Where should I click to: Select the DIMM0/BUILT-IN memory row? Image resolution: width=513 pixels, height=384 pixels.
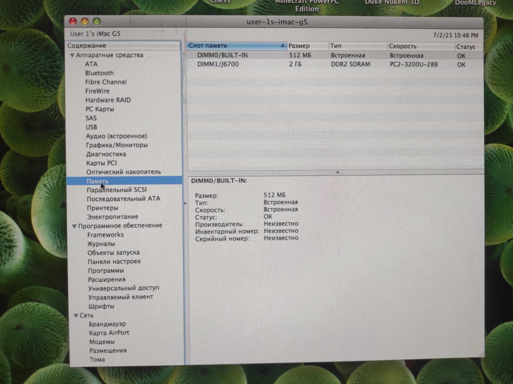335,55
